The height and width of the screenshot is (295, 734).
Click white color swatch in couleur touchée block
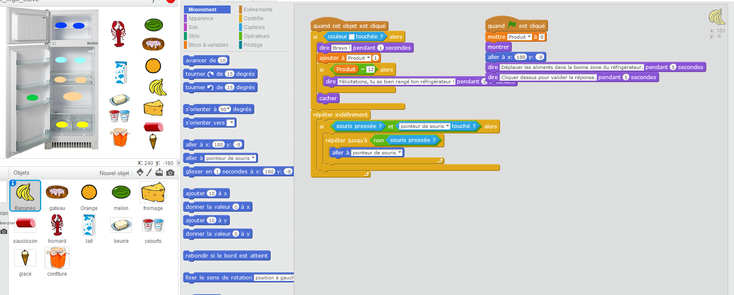352,37
